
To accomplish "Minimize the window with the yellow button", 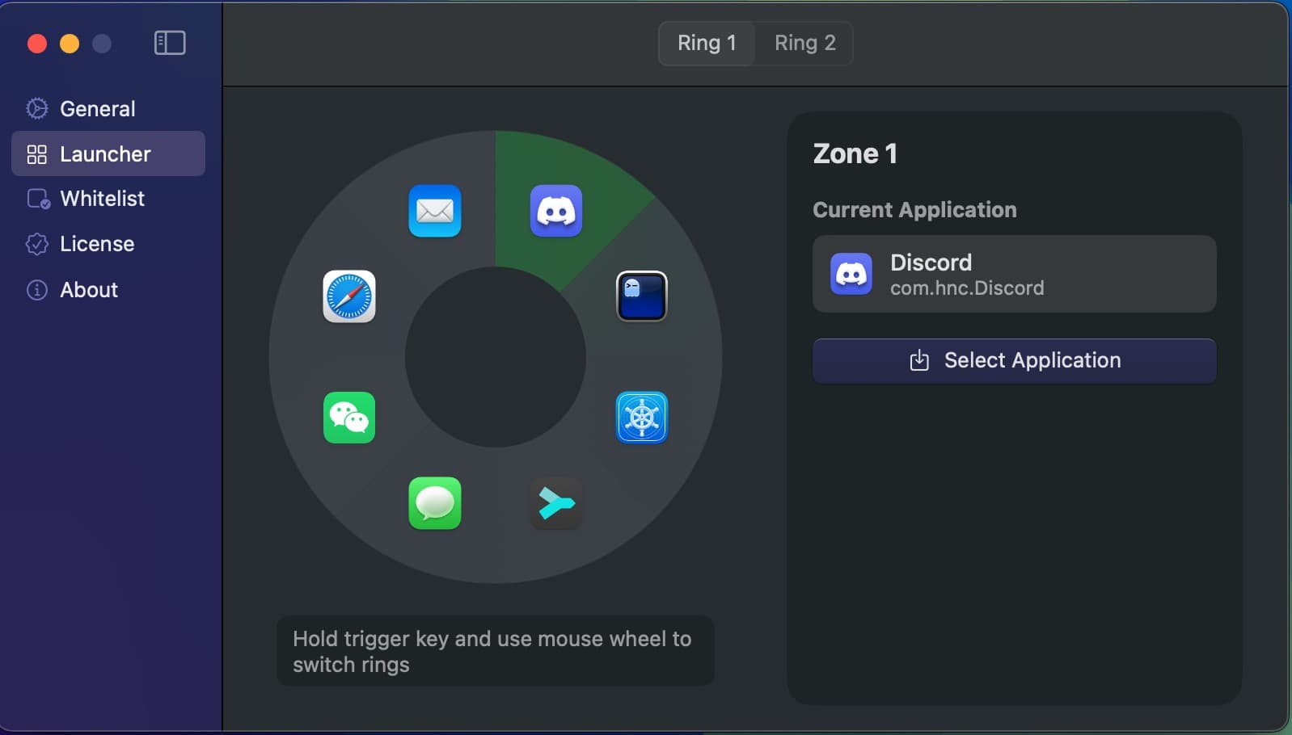I will click(x=70, y=44).
